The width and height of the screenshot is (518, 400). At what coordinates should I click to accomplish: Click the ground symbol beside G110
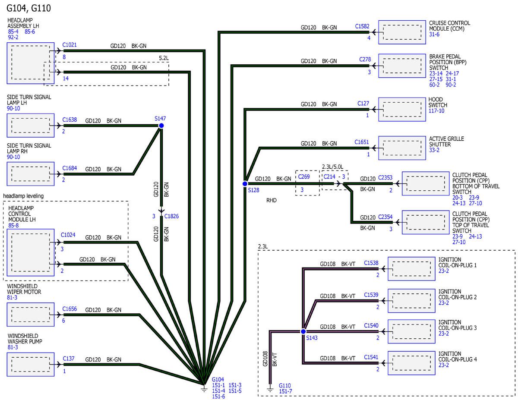[x=270, y=389]
